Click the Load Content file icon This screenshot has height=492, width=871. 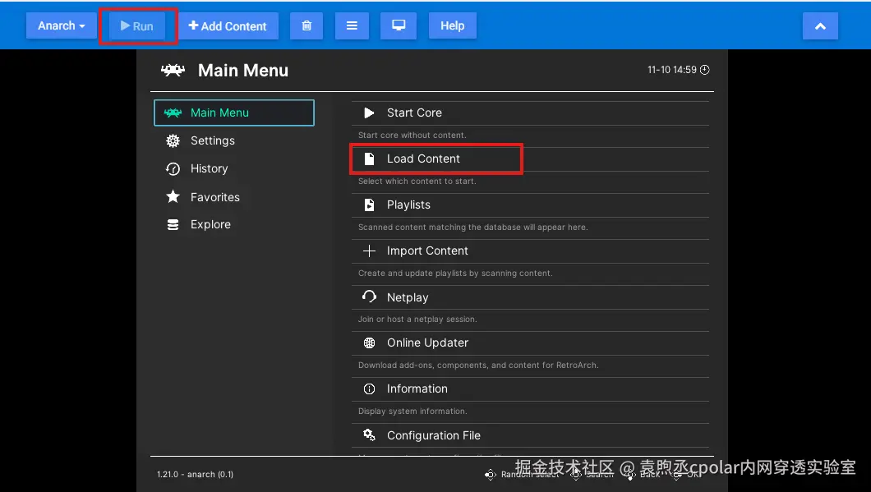coord(369,159)
